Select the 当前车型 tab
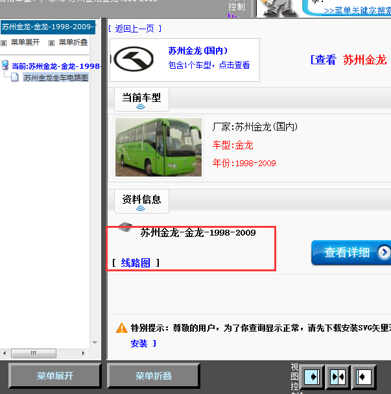This screenshot has height=394, width=391. [x=141, y=99]
